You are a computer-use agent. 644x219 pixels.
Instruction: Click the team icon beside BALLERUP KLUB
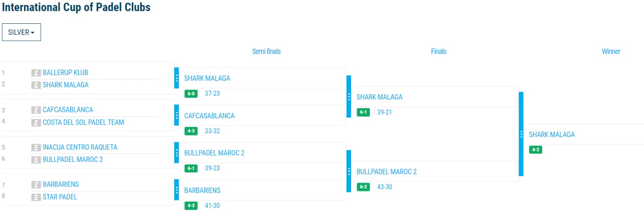pos(36,73)
